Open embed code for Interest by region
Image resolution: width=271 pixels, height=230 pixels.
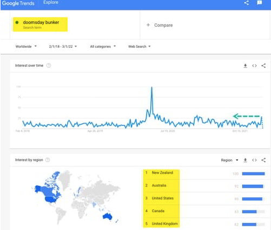click(x=254, y=160)
